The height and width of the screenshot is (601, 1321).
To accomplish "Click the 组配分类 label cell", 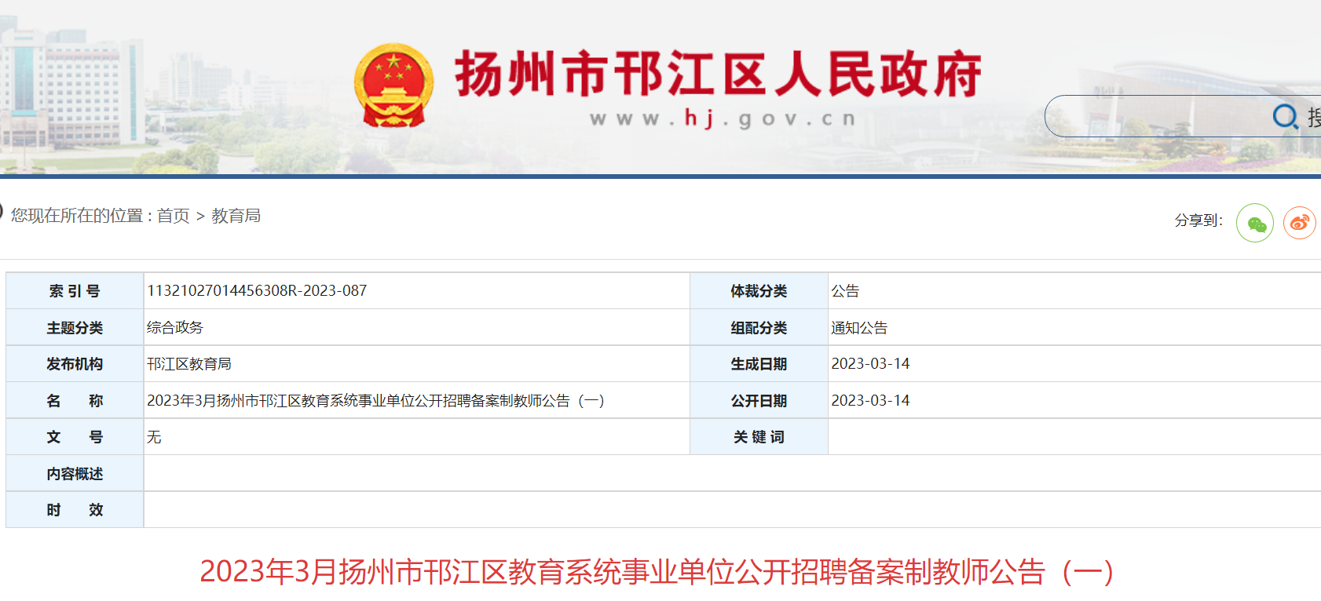I will coord(759,328).
